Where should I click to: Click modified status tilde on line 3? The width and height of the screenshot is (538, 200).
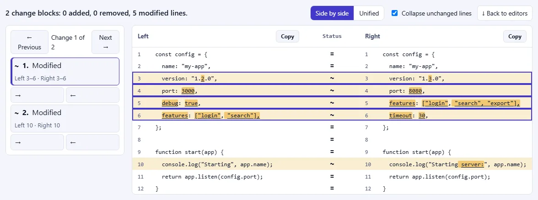(332, 79)
